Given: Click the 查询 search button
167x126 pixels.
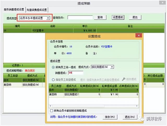Looking at the screenshot, I should pos(100,18).
